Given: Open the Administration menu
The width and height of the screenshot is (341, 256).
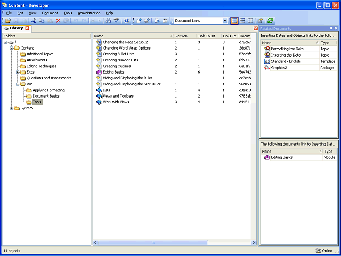Looking at the screenshot, I should pyautogui.click(x=89, y=13).
